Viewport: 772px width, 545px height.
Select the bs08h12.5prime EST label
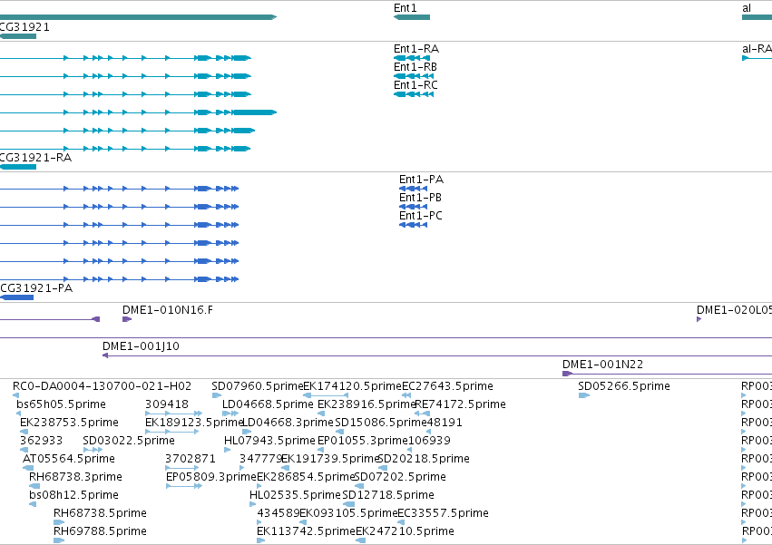pos(73,495)
